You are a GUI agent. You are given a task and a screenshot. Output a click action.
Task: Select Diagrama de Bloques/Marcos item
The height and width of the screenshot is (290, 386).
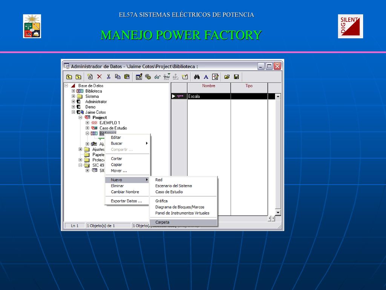[x=184, y=207]
